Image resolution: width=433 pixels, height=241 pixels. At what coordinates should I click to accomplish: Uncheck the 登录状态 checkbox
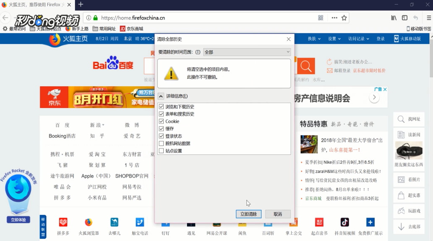coord(161,136)
